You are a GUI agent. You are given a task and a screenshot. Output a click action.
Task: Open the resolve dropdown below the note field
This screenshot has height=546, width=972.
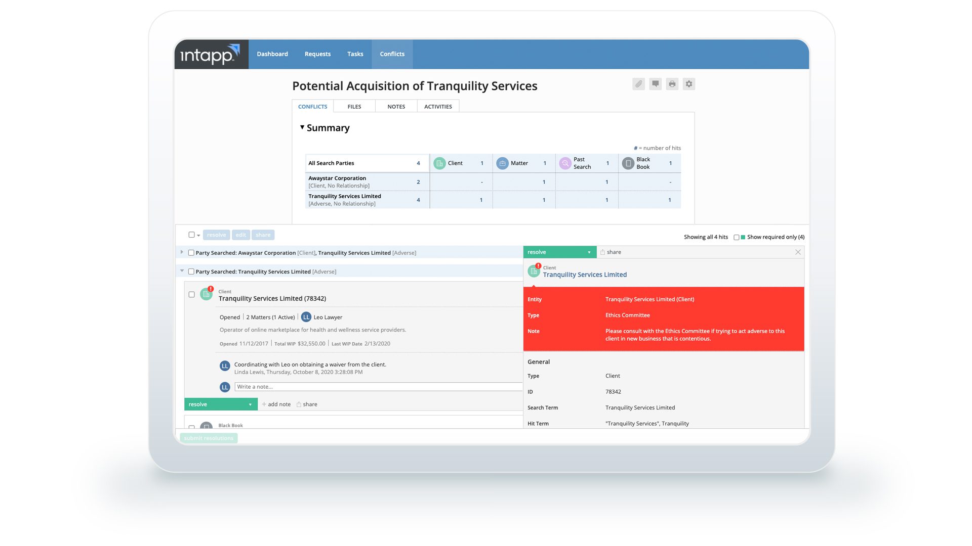pyautogui.click(x=221, y=404)
